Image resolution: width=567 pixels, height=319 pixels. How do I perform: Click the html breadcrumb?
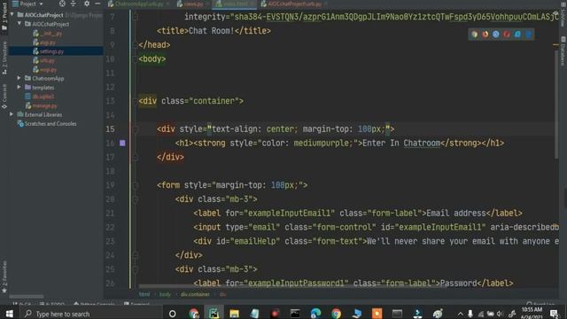tap(144, 294)
